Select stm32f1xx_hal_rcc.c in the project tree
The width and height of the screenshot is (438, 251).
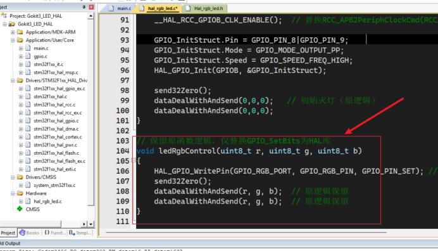pos(54,105)
